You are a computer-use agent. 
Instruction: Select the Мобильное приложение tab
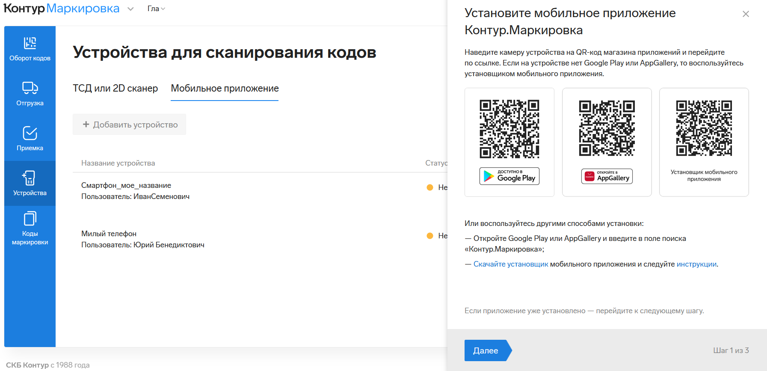[x=225, y=88]
